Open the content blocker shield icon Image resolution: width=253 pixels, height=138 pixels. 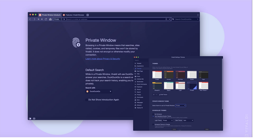click(61, 19)
